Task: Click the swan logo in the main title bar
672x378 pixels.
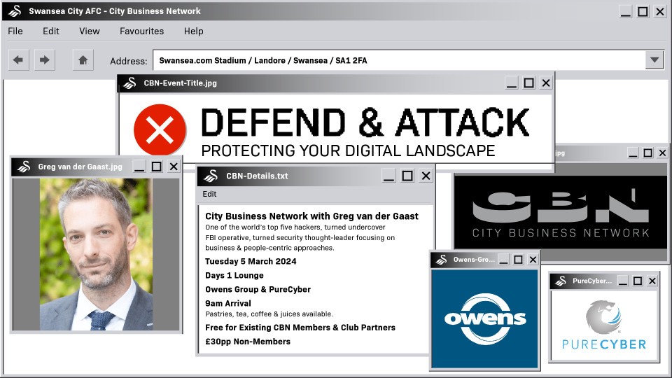Action: point(15,11)
